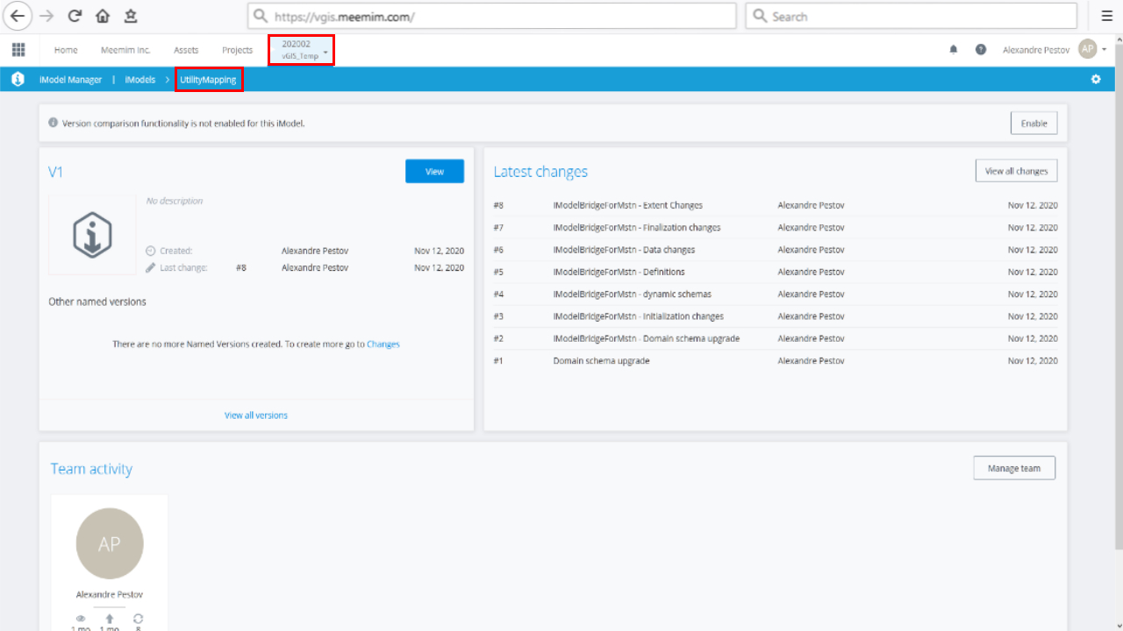Click the Team activity heading
Viewport: 1123px width, 631px height.
tap(91, 469)
